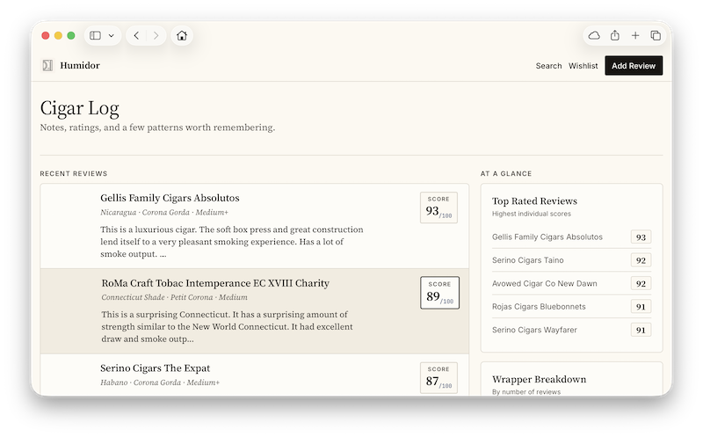Open the Search nav item
This screenshot has width=703, height=437.
pos(548,65)
